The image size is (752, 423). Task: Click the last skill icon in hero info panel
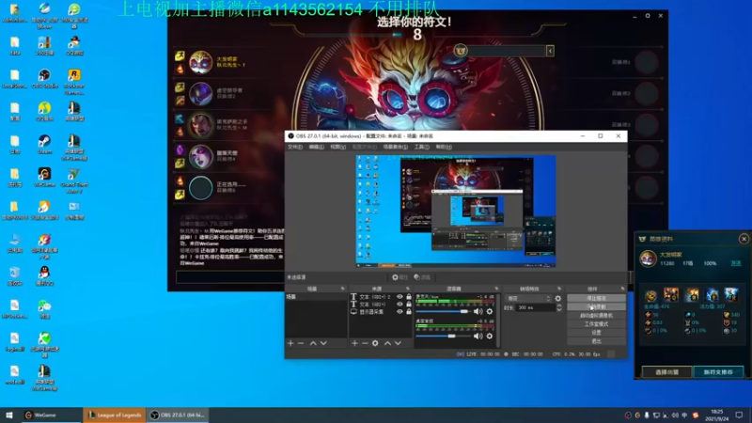[x=731, y=294]
